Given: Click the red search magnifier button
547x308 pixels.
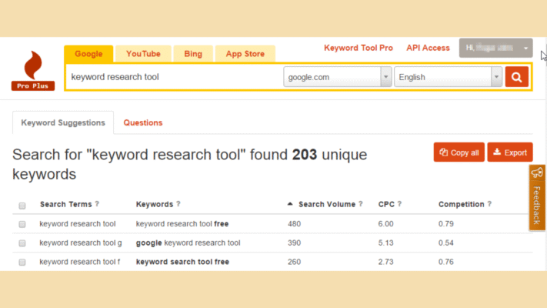Looking at the screenshot, I should tap(517, 77).
